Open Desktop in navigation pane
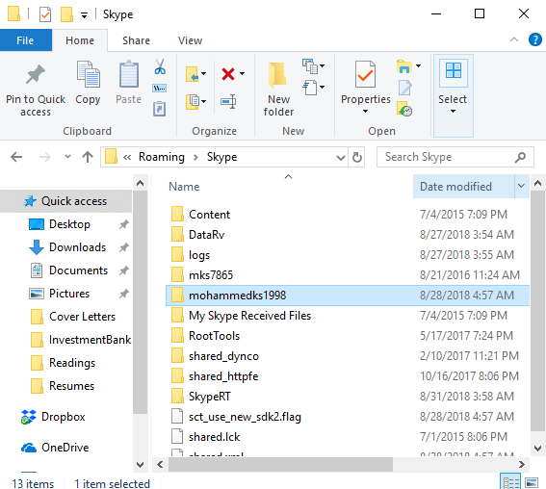This screenshot has height=489, width=546. [69, 224]
